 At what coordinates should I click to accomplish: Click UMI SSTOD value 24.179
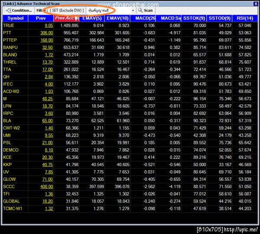pos(225,135)
